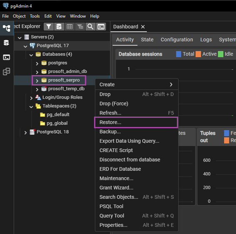Click the View Data grid toolbar icon
The height and width of the screenshot is (234, 236).
pos(70,27)
